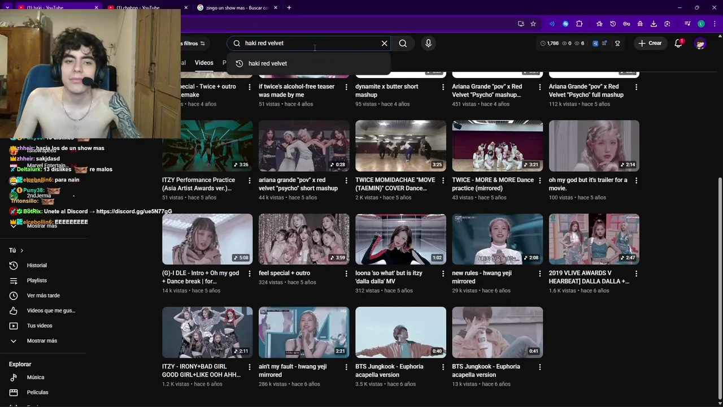Screen dimensions: 723x407
Task: Switch to the Videos channel tab
Action: pyautogui.click(x=204, y=63)
